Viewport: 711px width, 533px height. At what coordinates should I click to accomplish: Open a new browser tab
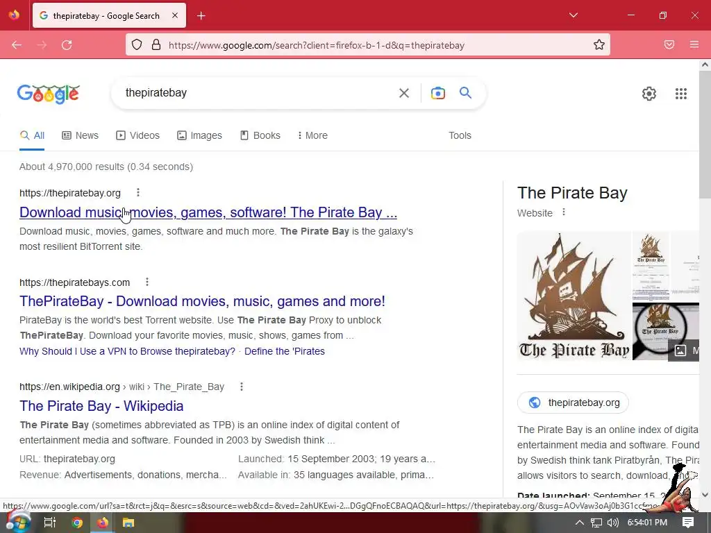click(x=201, y=16)
